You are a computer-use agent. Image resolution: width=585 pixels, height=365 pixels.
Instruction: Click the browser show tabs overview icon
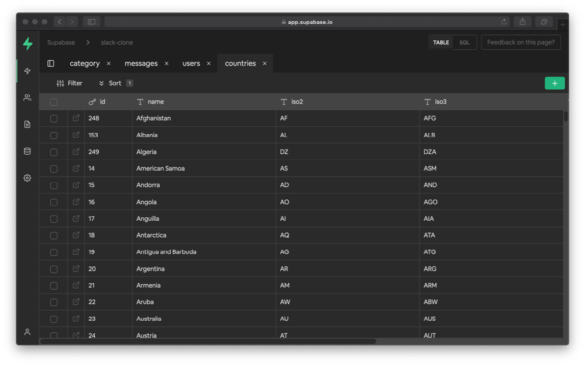pos(544,22)
